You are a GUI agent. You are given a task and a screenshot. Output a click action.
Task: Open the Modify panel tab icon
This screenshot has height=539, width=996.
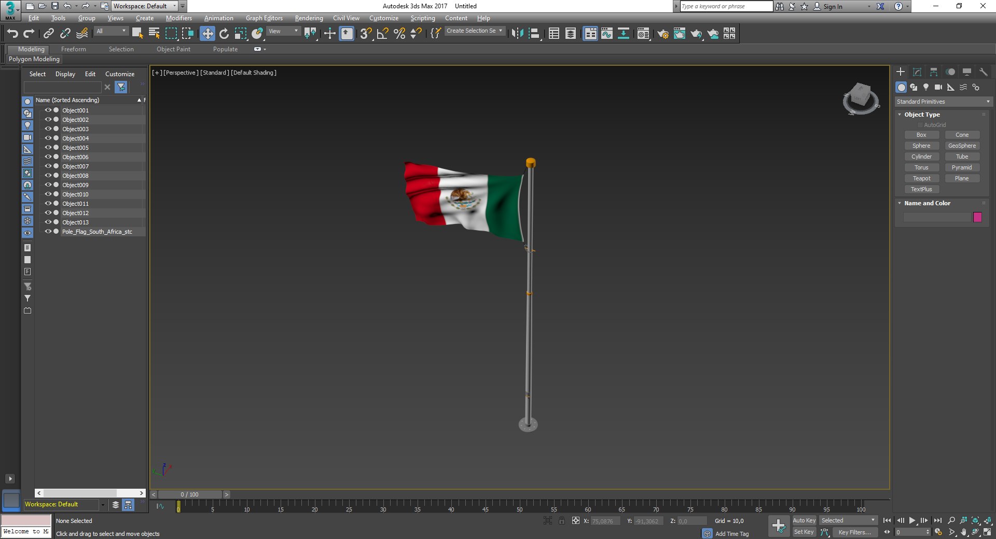click(917, 72)
